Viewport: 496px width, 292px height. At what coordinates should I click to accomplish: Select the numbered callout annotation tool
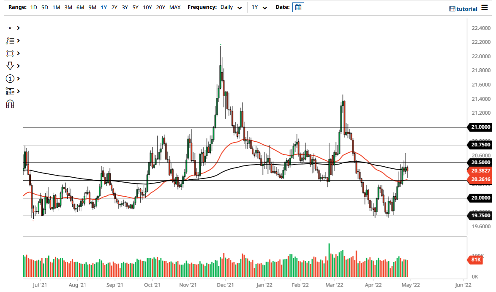pyautogui.click(x=10, y=78)
